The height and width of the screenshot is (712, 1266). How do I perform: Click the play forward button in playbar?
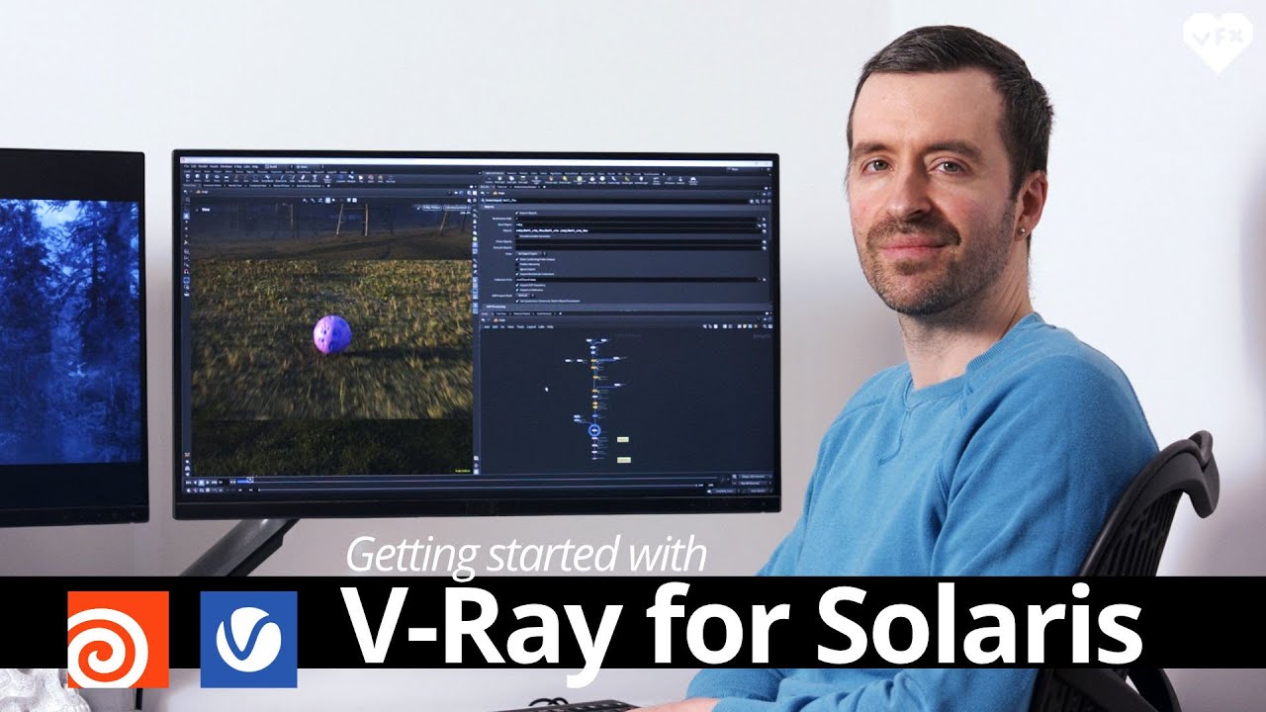coord(208,483)
